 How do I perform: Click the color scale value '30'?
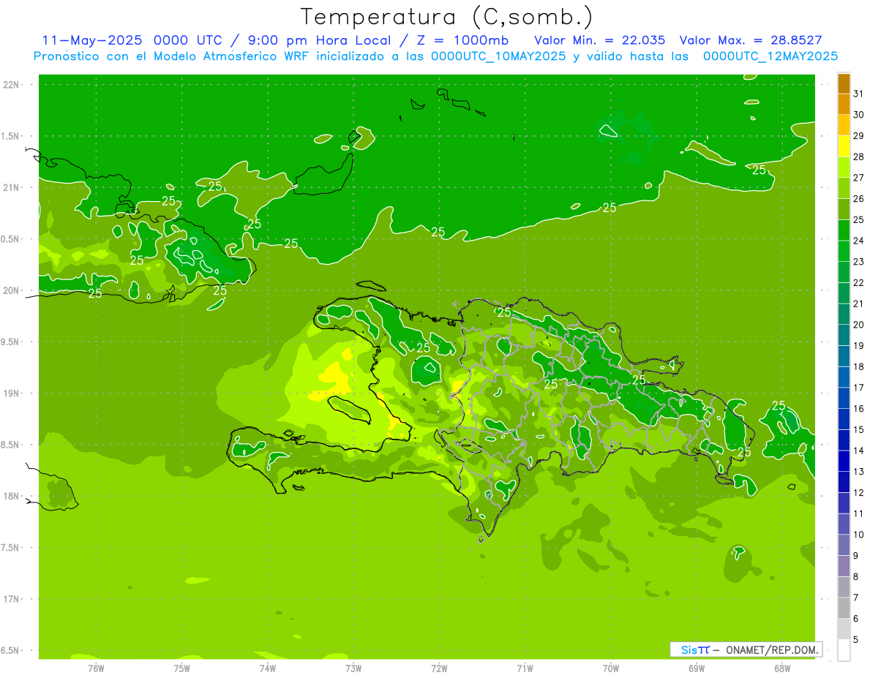[858, 115]
